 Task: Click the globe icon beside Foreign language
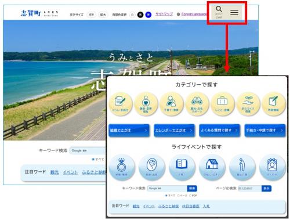point(179,14)
